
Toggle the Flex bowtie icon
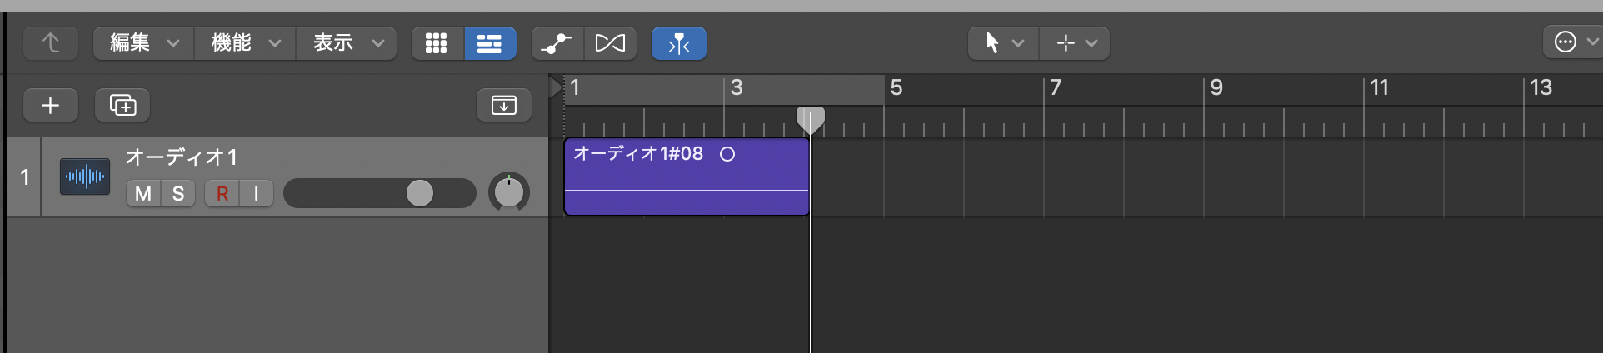(610, 43)
